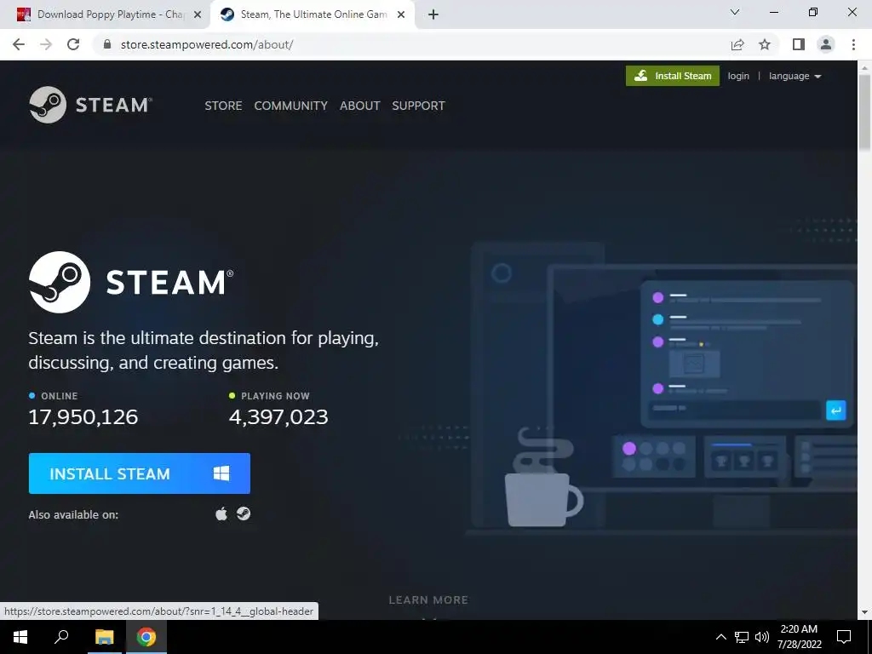
Task: Open the notification center icon
Action: click(x=844, y=637)
